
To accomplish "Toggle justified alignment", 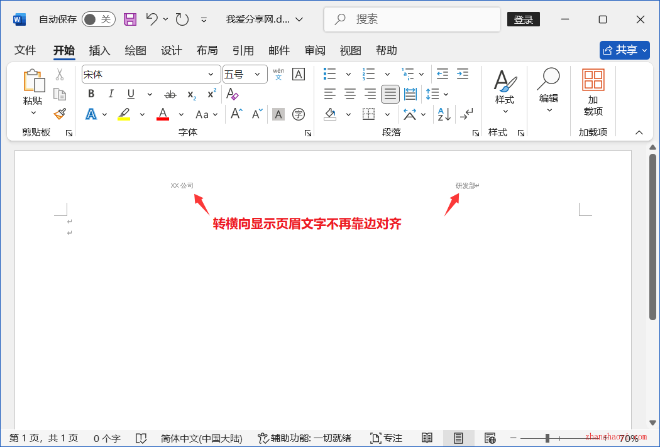I will [390, 94].
